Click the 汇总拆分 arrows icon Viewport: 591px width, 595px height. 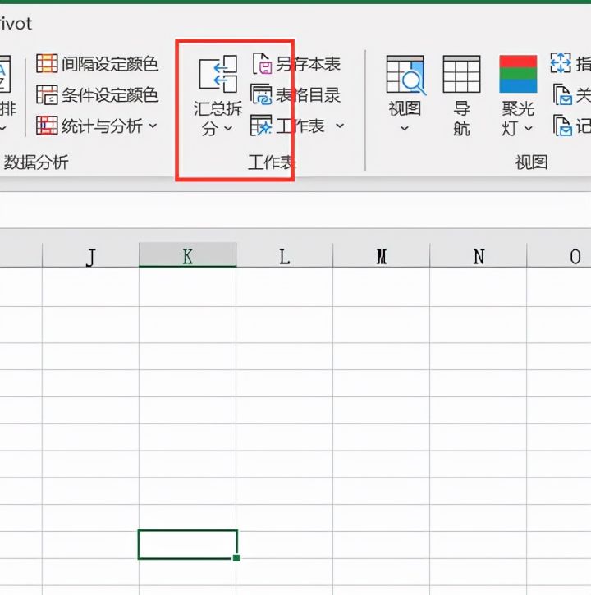[x=218, y=74]
